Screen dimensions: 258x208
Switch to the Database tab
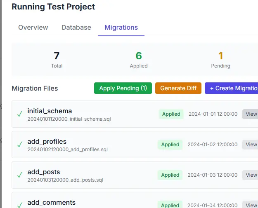76,27
